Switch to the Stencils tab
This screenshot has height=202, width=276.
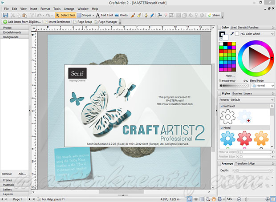tap(242, 28)
